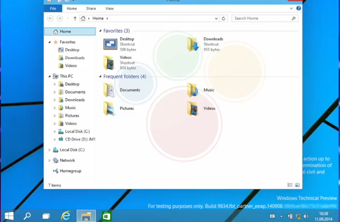This screenshot has width=340, height=222.
Task: Click the taskbar Search magnifier icon
Action: tap(27, 216)
